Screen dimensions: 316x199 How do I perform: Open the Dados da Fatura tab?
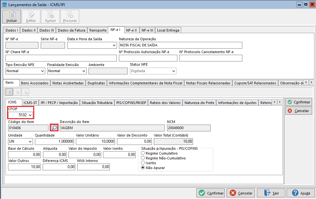click(71, 30)
